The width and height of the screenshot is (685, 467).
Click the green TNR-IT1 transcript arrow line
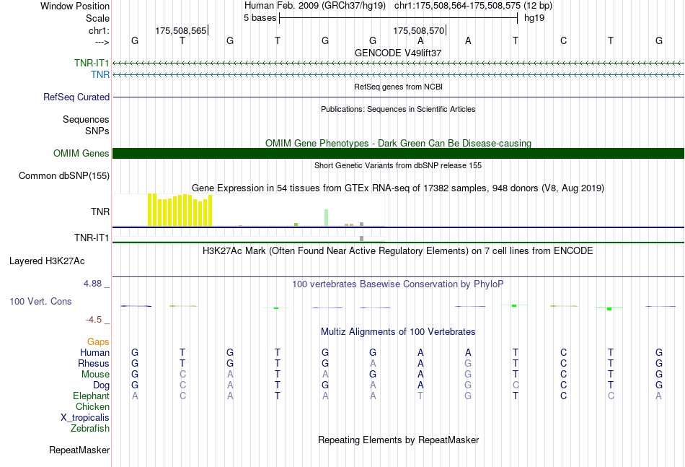[398, 64]
